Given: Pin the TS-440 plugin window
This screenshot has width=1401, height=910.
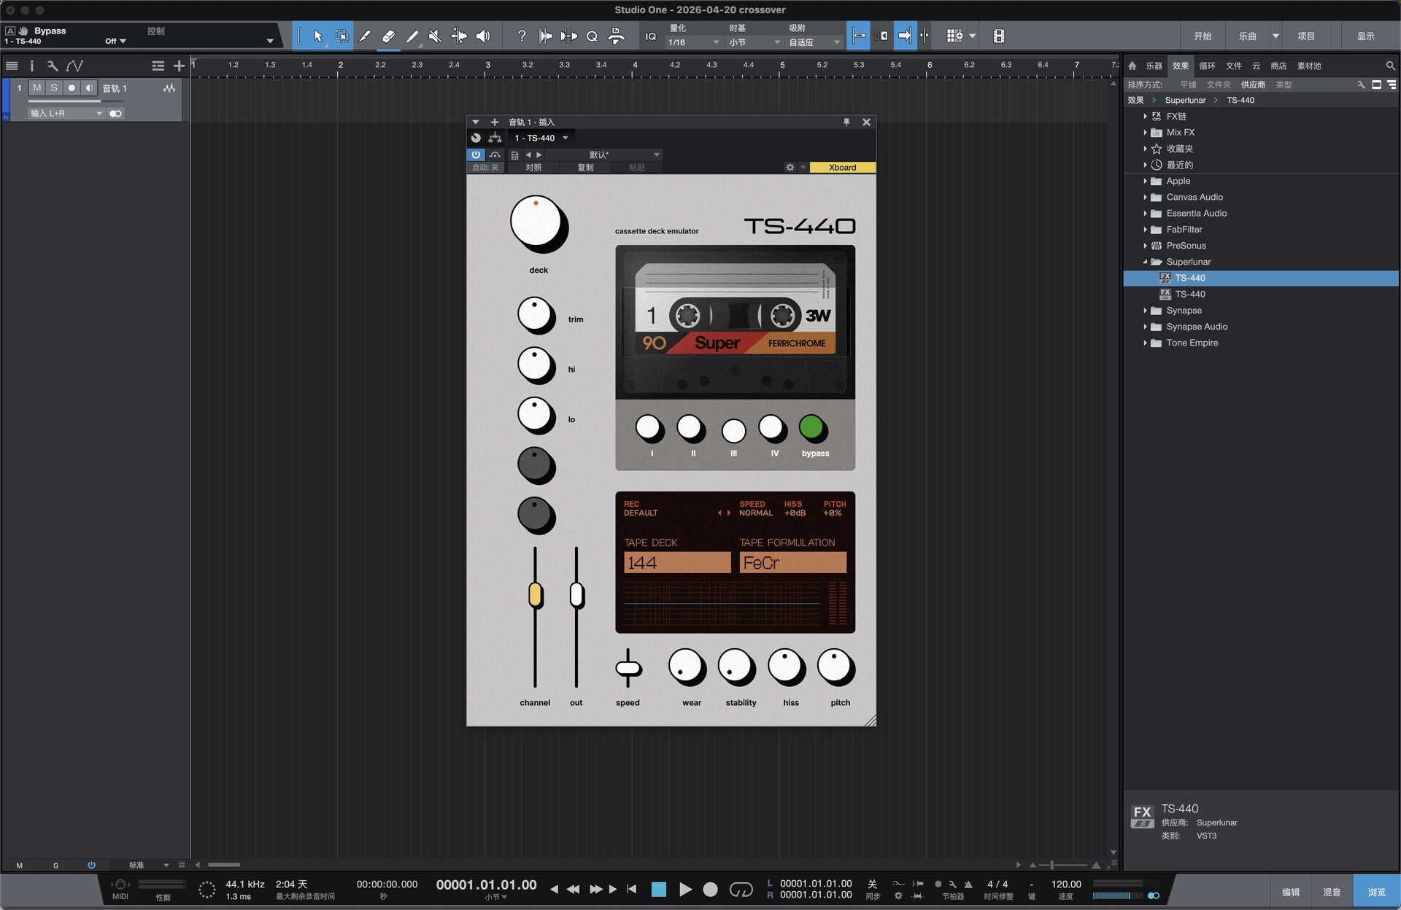Looking at the screenshot, I should click(846, 122).
